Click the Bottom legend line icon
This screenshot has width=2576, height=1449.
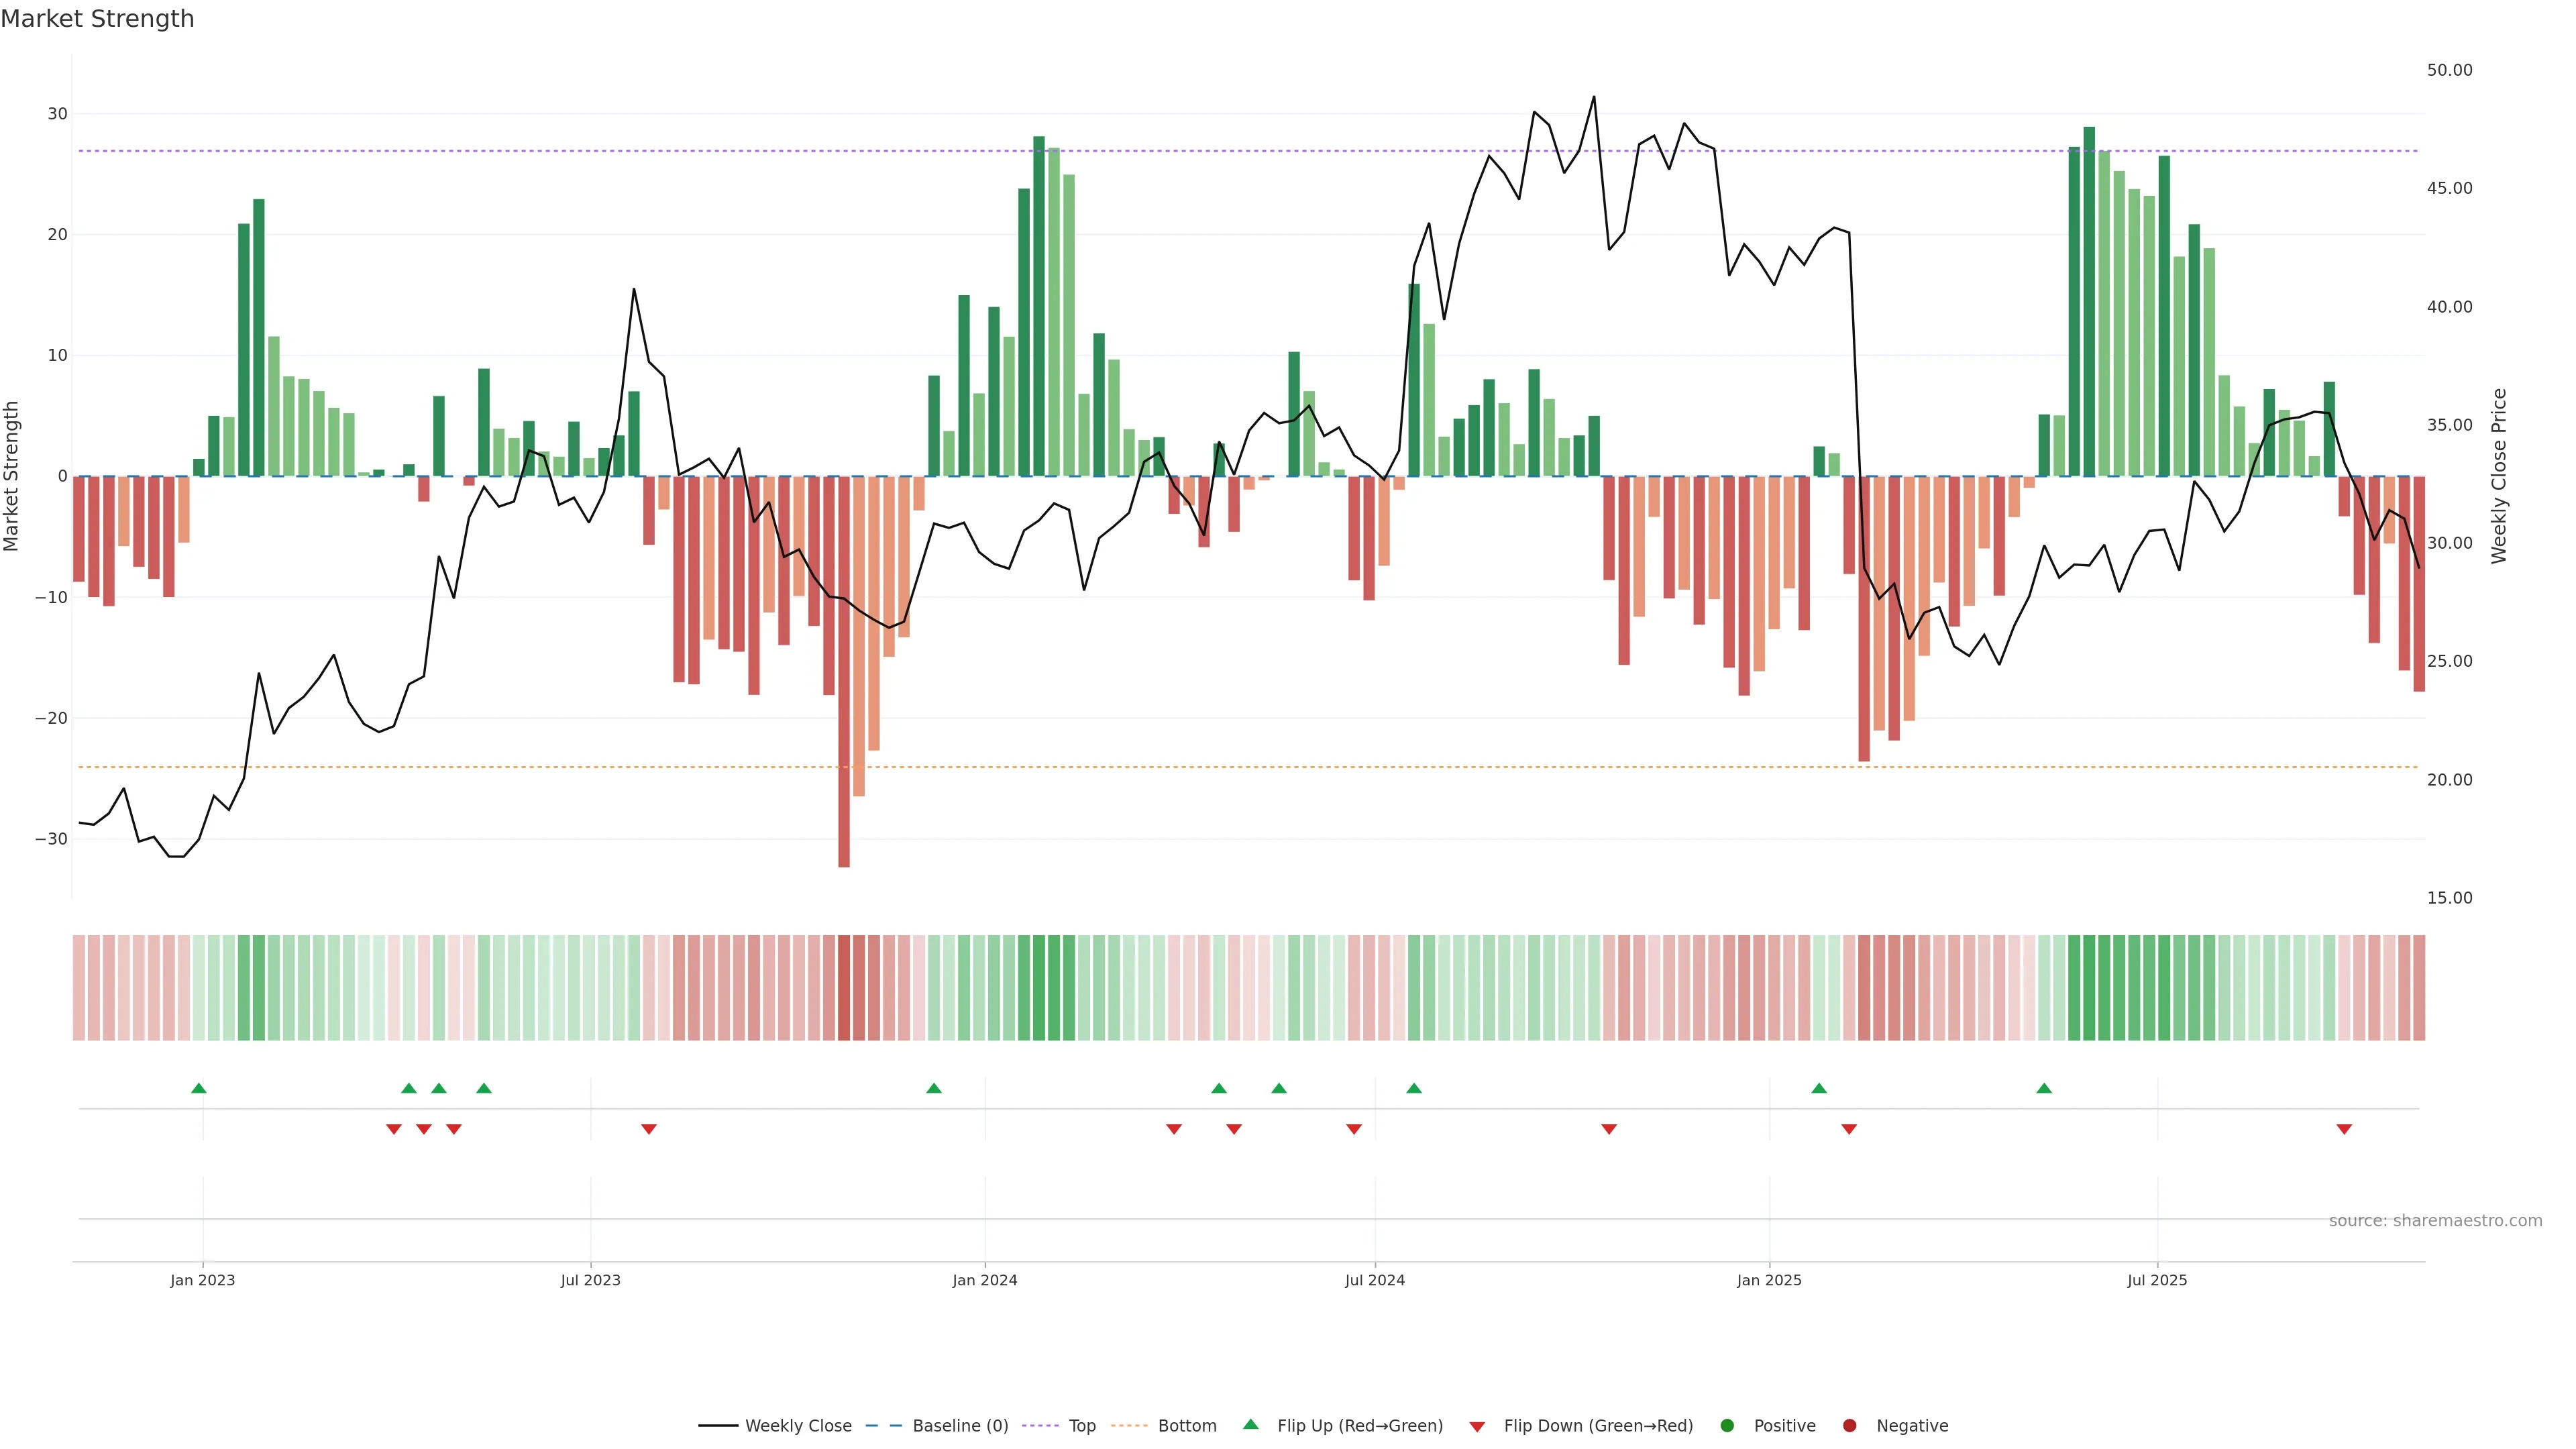pyautogui.click(x=1129, y=1425)
